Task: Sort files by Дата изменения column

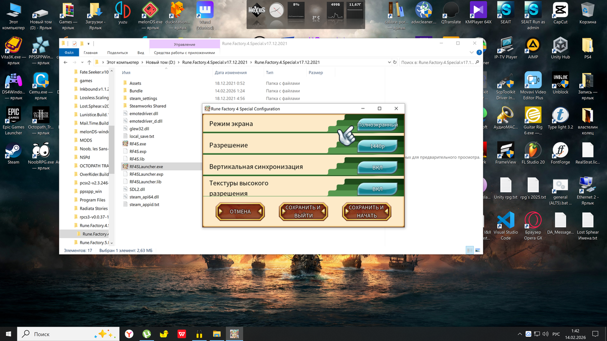Action: tap(238, 72)
